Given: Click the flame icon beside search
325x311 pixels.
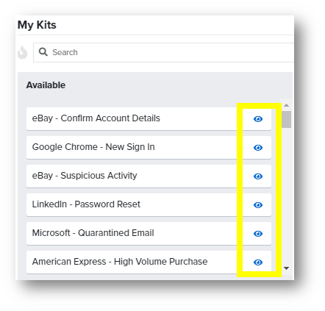Looking at the screenshot, I should pyautogui.click(x=23, y=52).
